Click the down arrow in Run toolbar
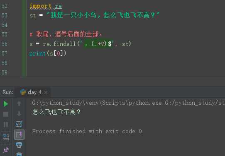The height and width of the screenshot is (156, 225). 19,114
